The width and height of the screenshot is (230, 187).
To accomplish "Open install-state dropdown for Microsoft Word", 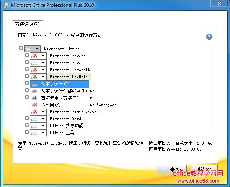I will pyautogui.click(x=39, y=119).
